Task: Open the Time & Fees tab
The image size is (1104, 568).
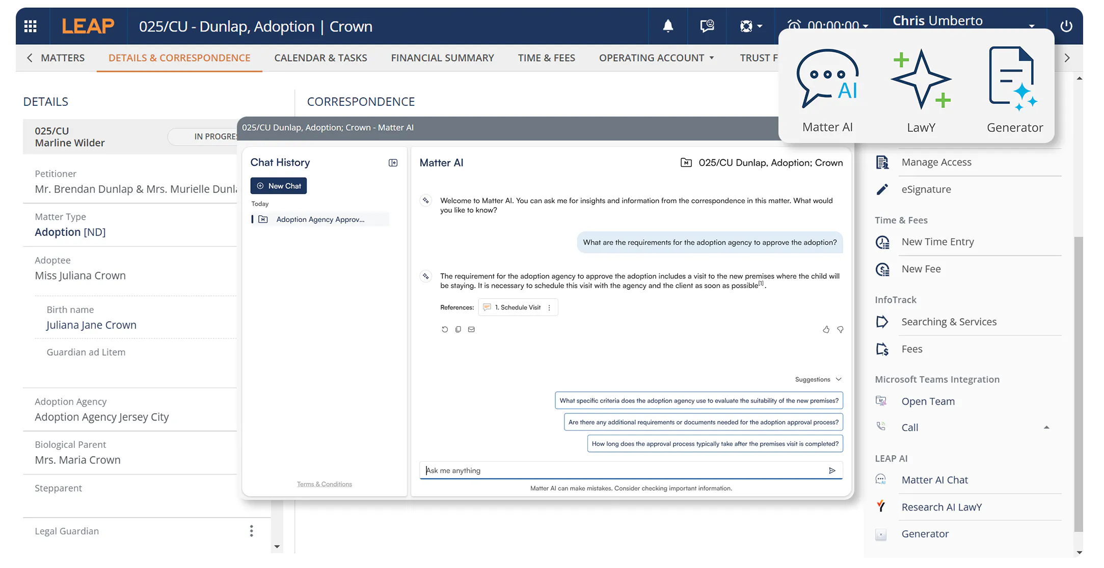Action: pos(546,58)
